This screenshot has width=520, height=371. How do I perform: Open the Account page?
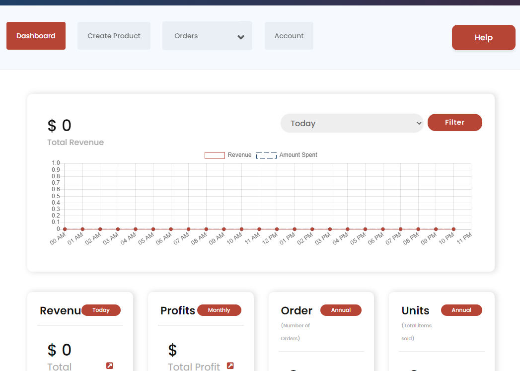click(x=289, y=36)
